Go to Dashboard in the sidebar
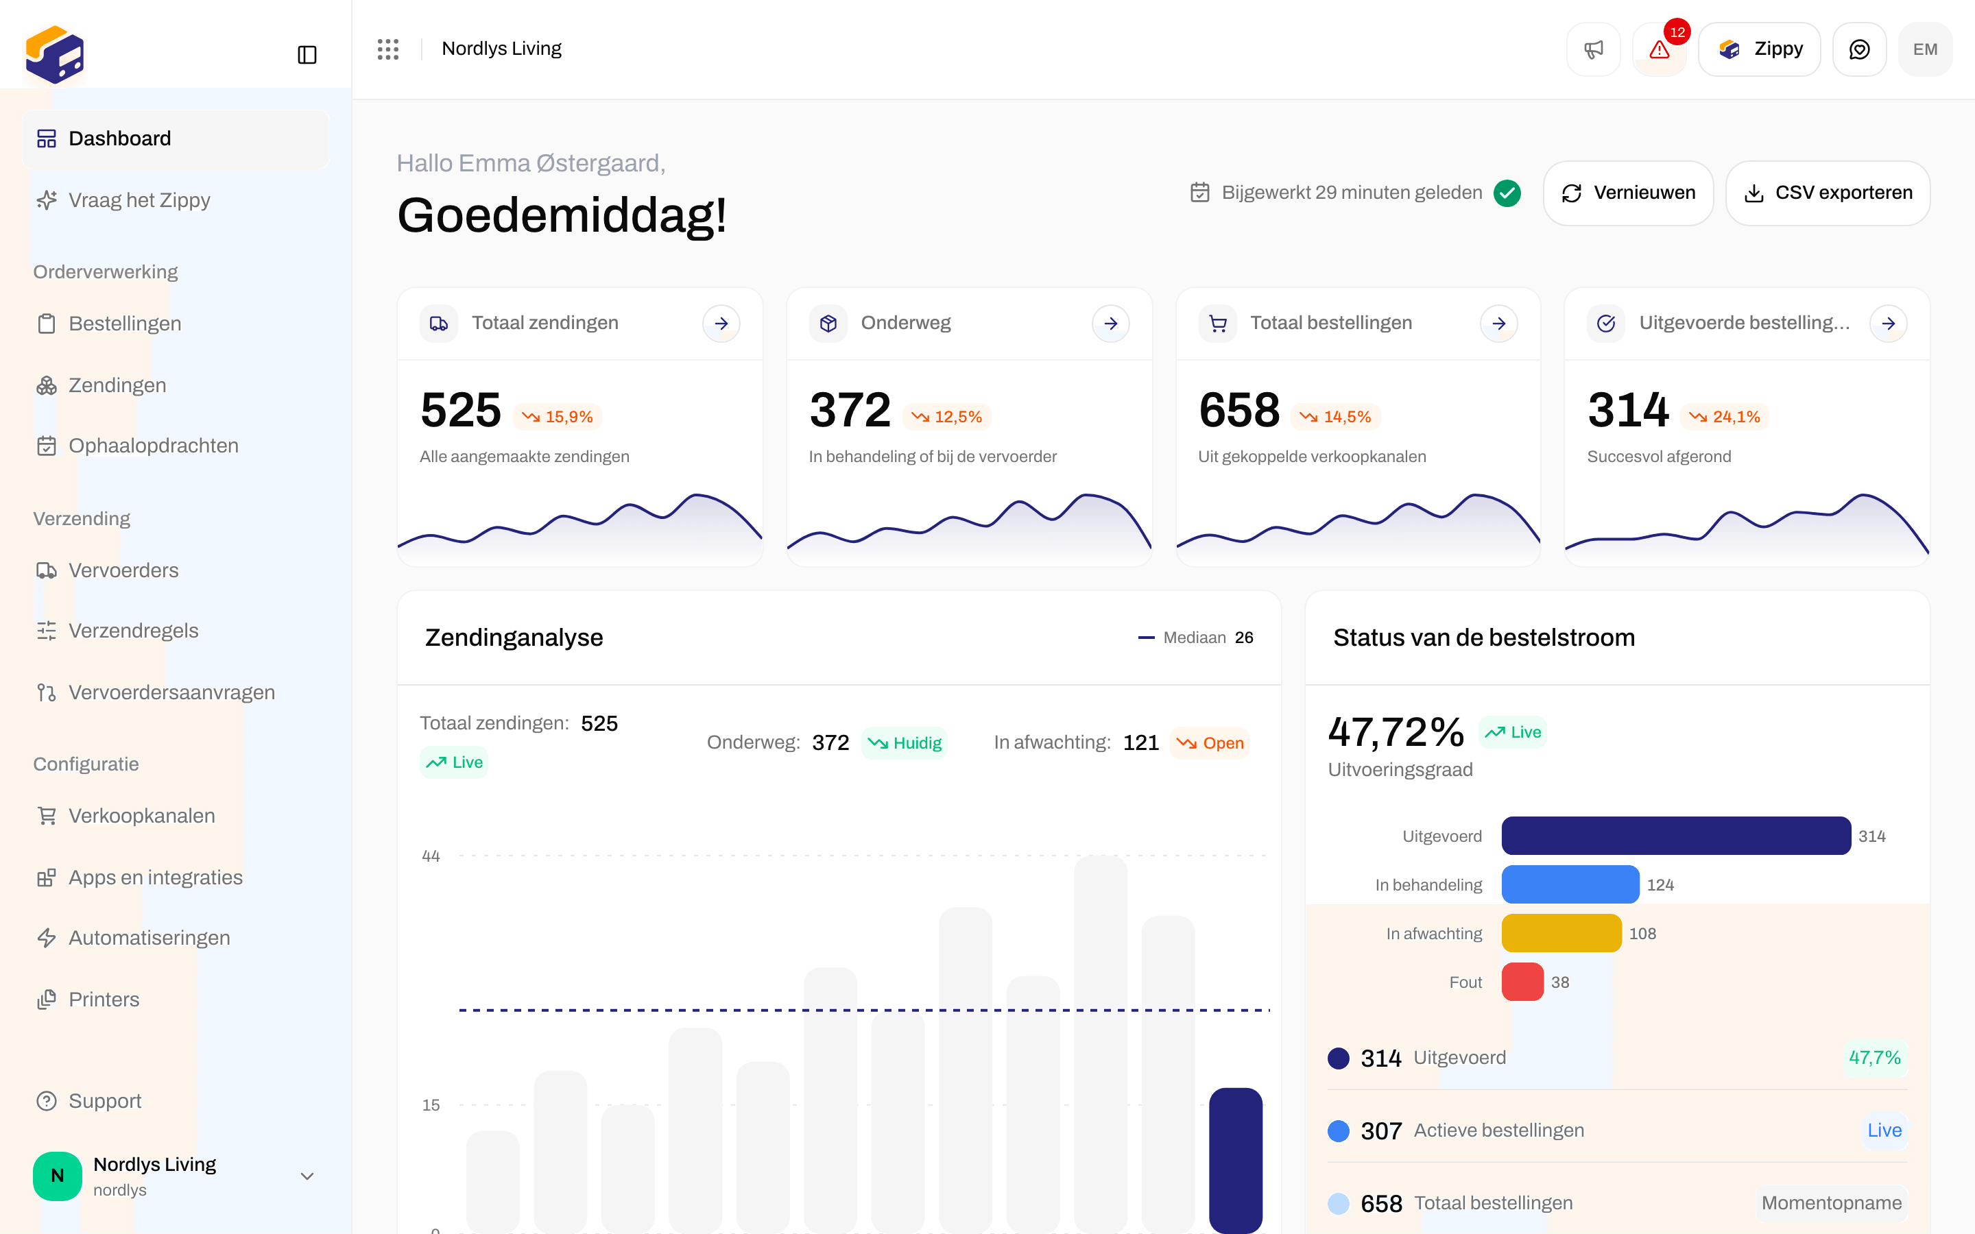This screenshot has width=1975, height=1234. 176,138
